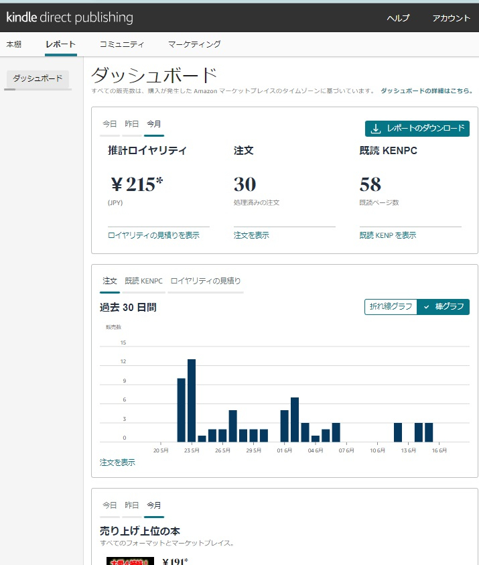This screenshot has height=565, width=479.
Task: Show 昨日 stats in the top summary card
Action: pyautogui.click(x=132, y=124)
